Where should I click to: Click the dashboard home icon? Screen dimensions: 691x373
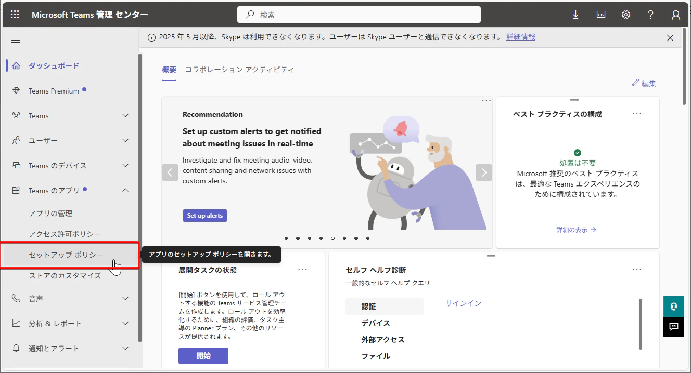tap(16, 65)
